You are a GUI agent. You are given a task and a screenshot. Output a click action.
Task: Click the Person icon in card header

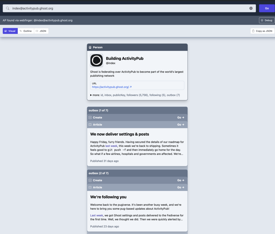[90, 47]
